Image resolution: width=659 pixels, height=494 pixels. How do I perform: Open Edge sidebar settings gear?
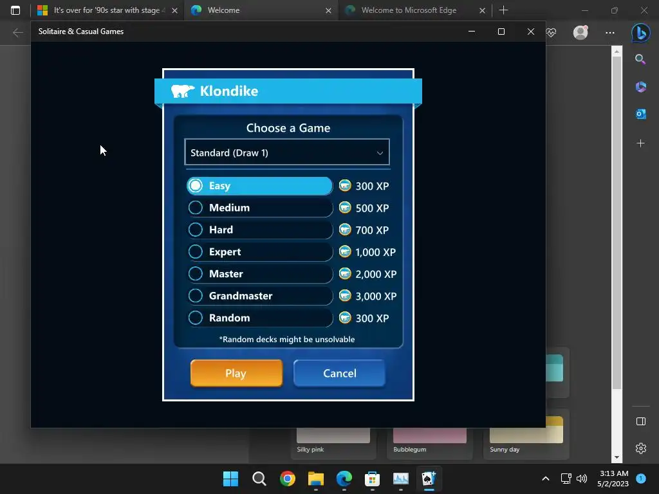point(640,448)
